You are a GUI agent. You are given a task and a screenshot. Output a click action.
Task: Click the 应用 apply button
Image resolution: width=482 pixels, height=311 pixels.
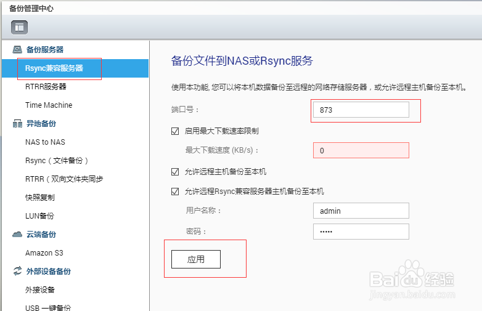tap(195, 260)
